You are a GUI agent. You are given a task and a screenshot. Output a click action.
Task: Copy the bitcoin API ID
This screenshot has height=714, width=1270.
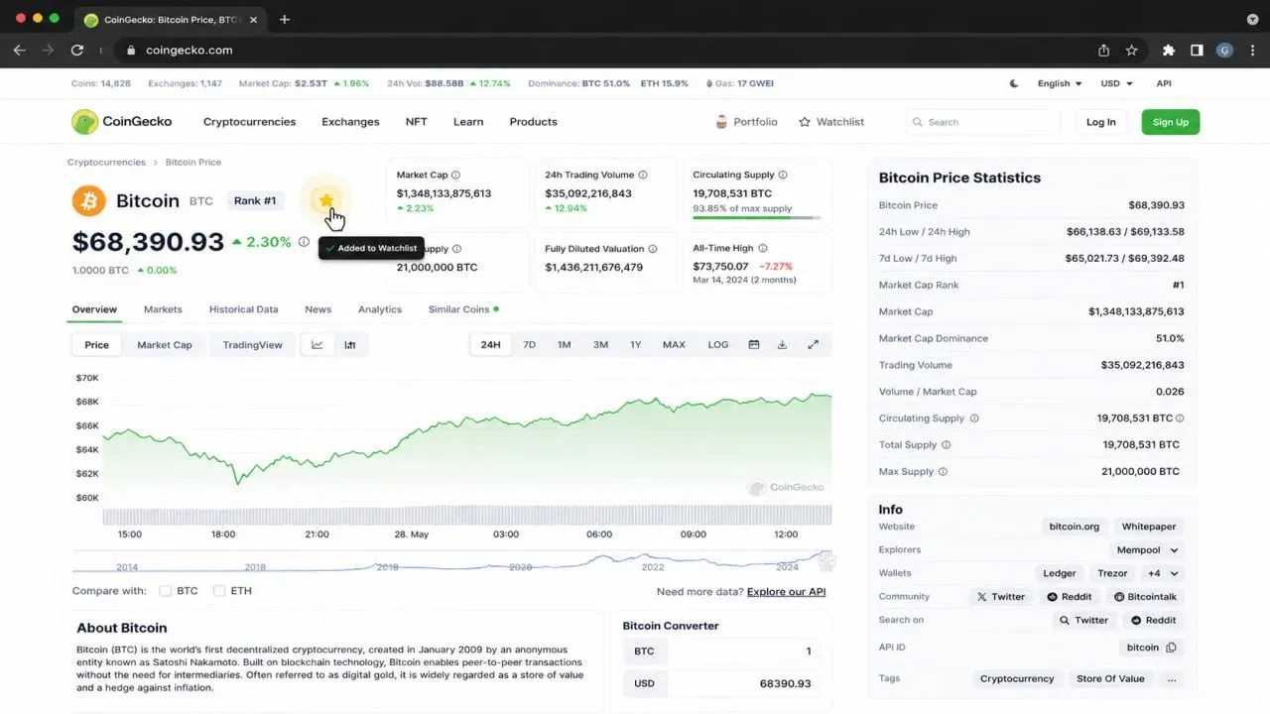[x=1172, y=648]
